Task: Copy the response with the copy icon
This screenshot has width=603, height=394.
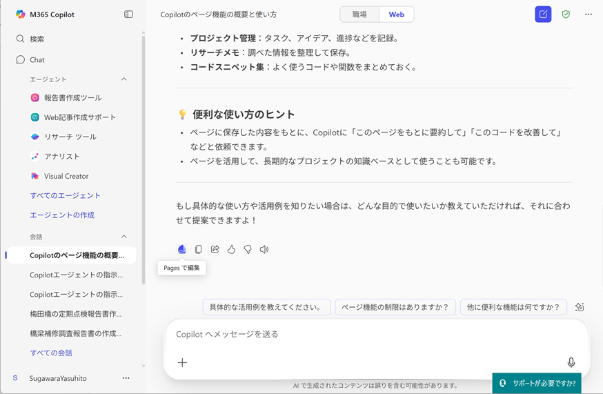Action: coord(199,249)
